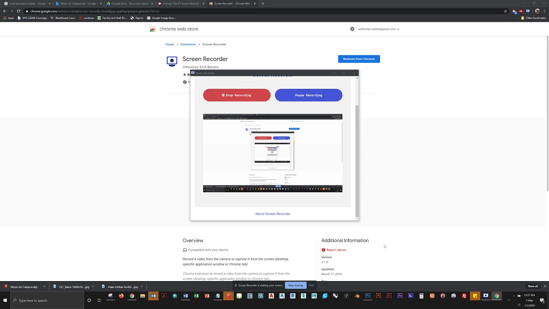The width and height of the screenshot is (549, 309).
Task: Open Firefox from the taskbar
Action: pyautogui.click(x=121, y=296)
